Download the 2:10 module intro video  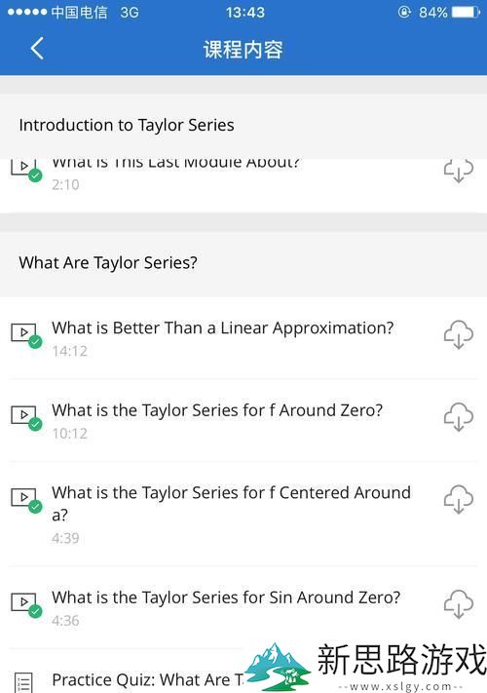click(x=459, y=171)
